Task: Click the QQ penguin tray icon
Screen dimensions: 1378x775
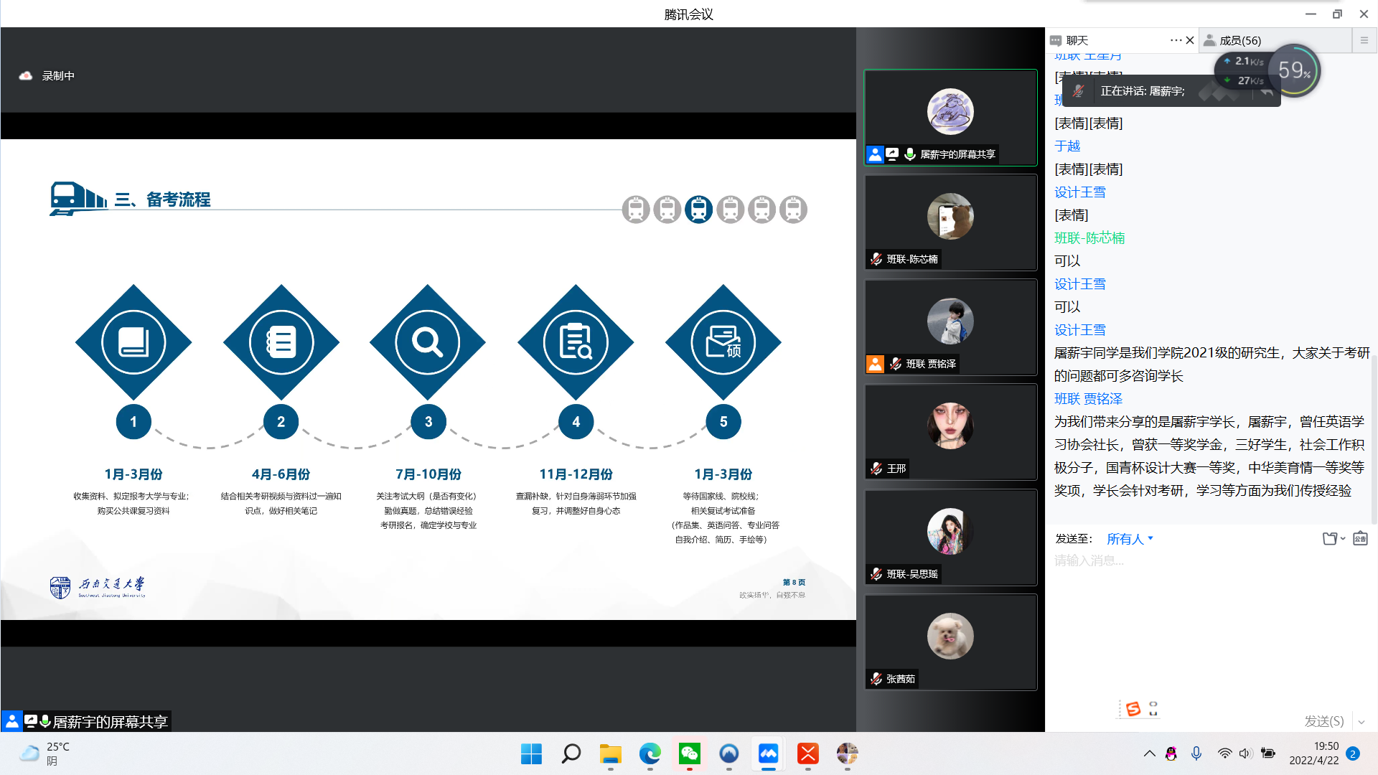Action: point(1171,753)
